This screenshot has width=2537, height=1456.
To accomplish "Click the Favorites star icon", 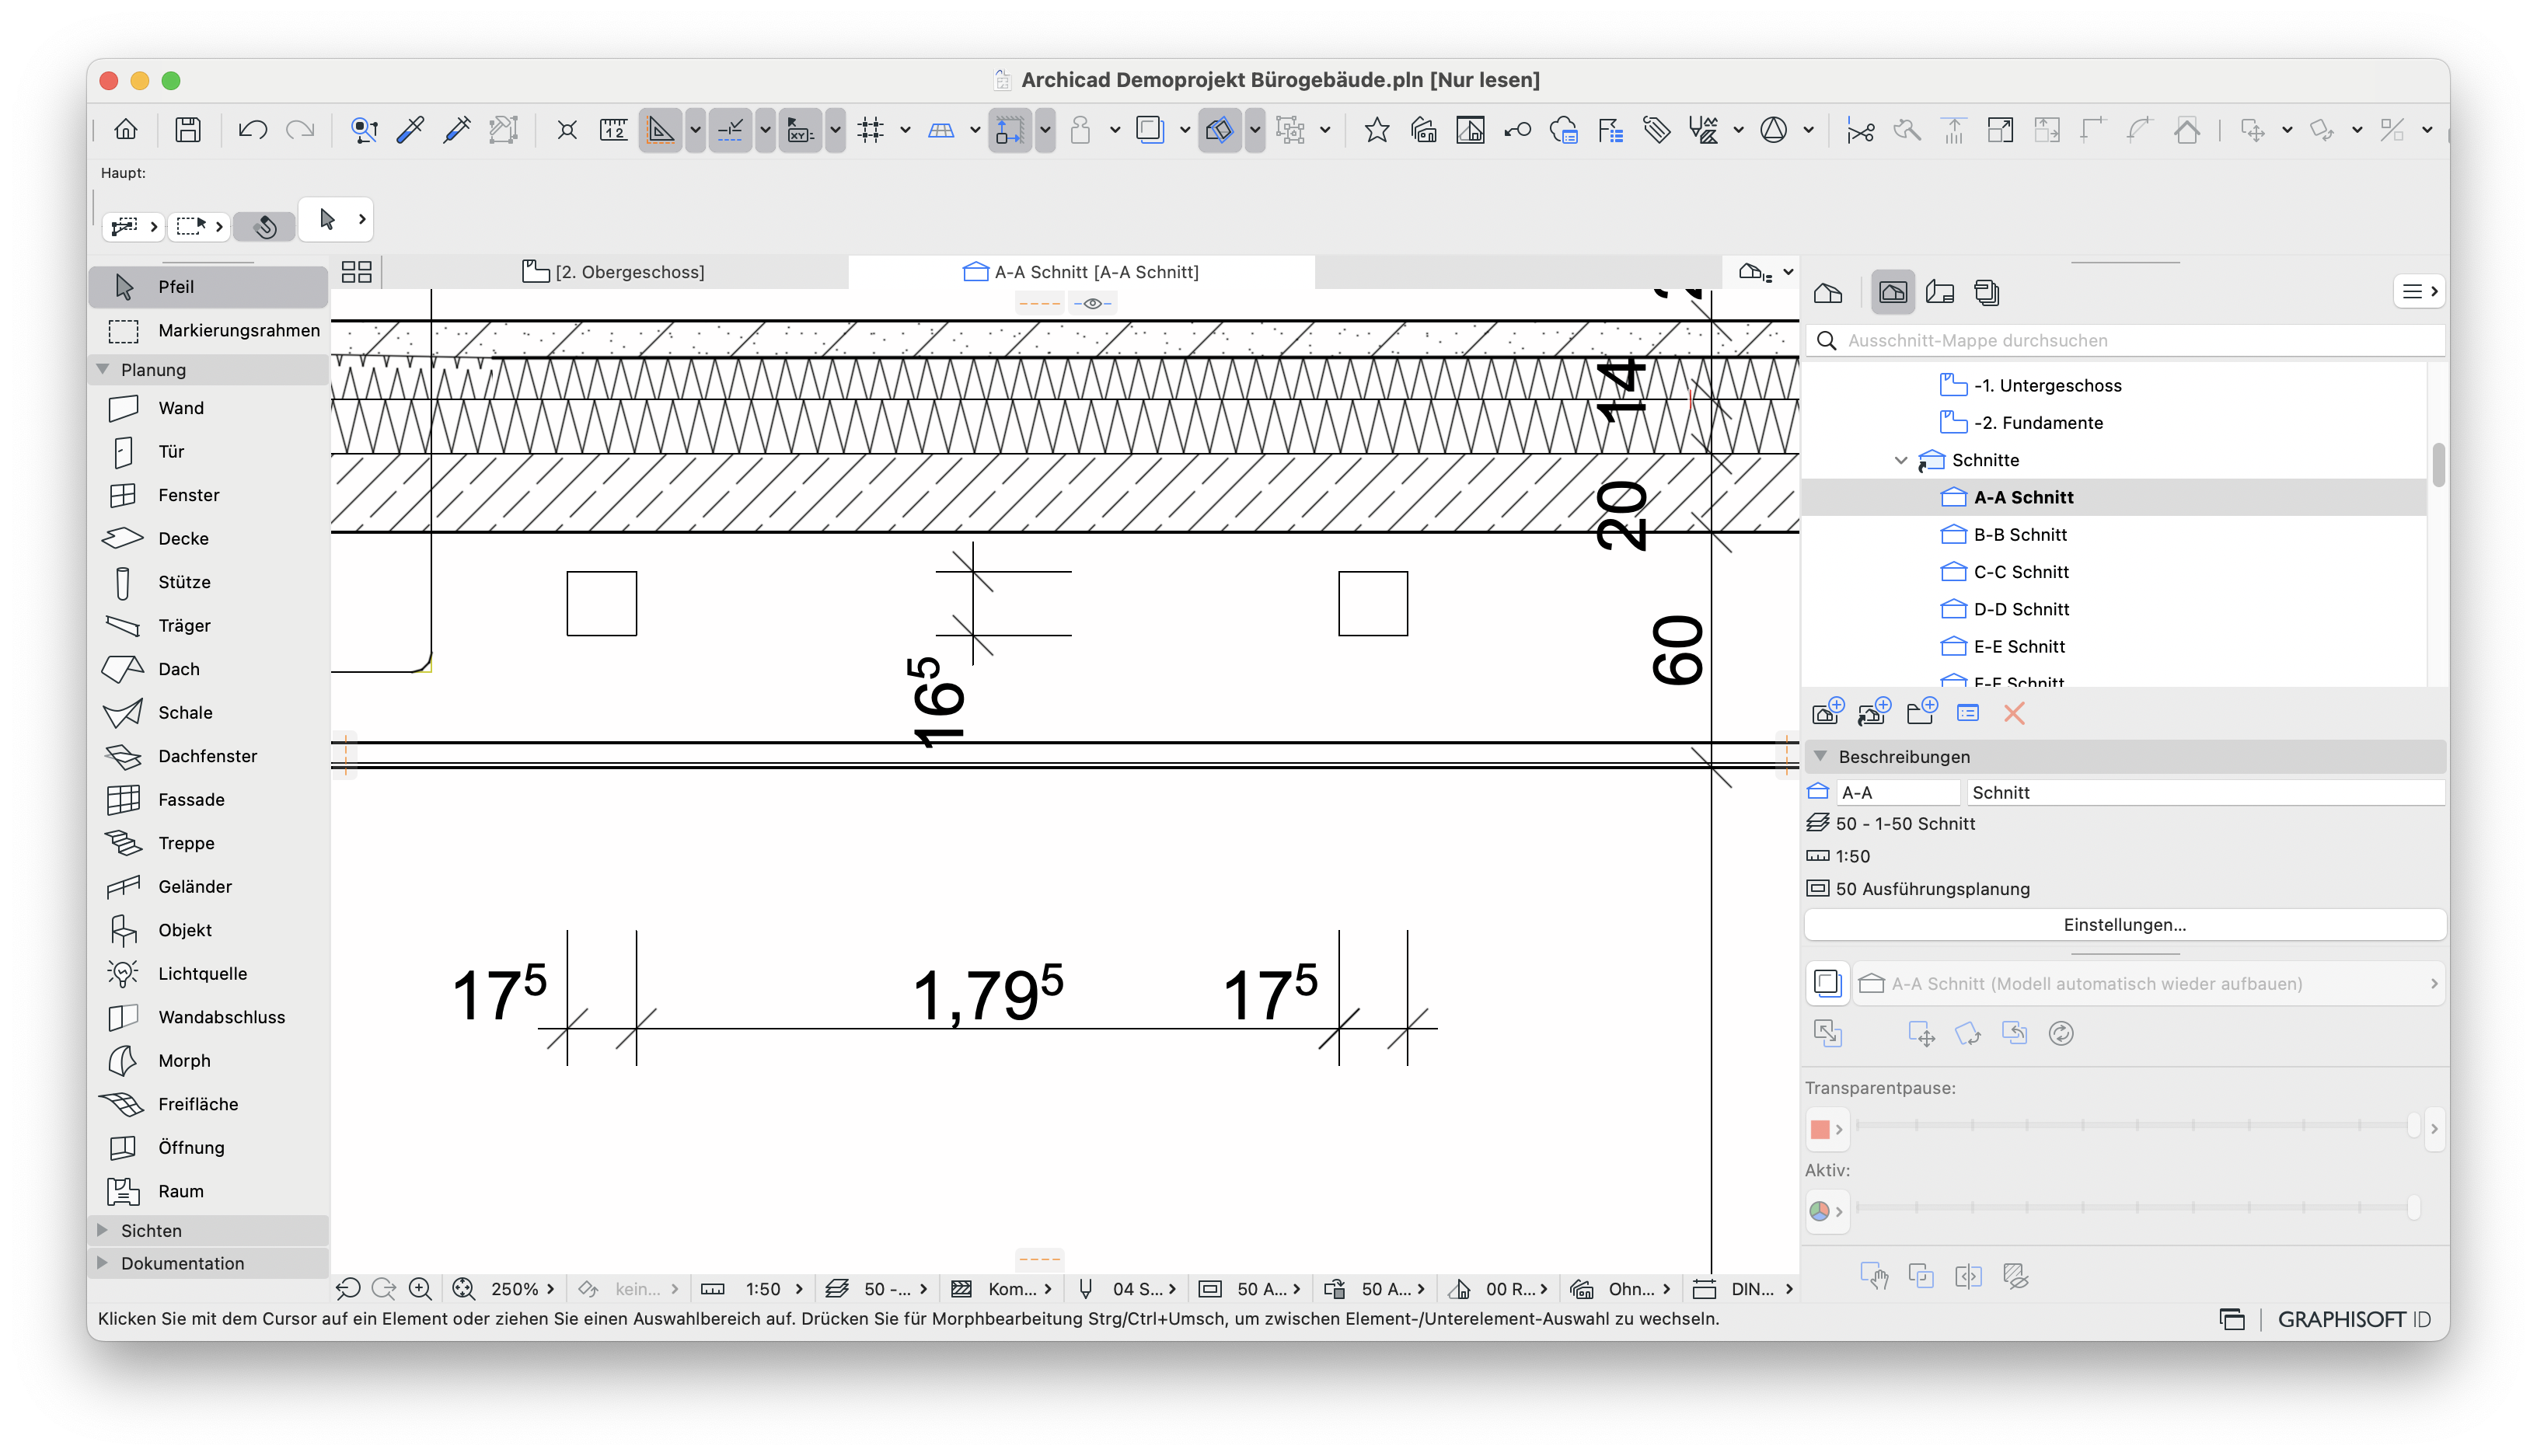I will click(x=1377, y=130).
